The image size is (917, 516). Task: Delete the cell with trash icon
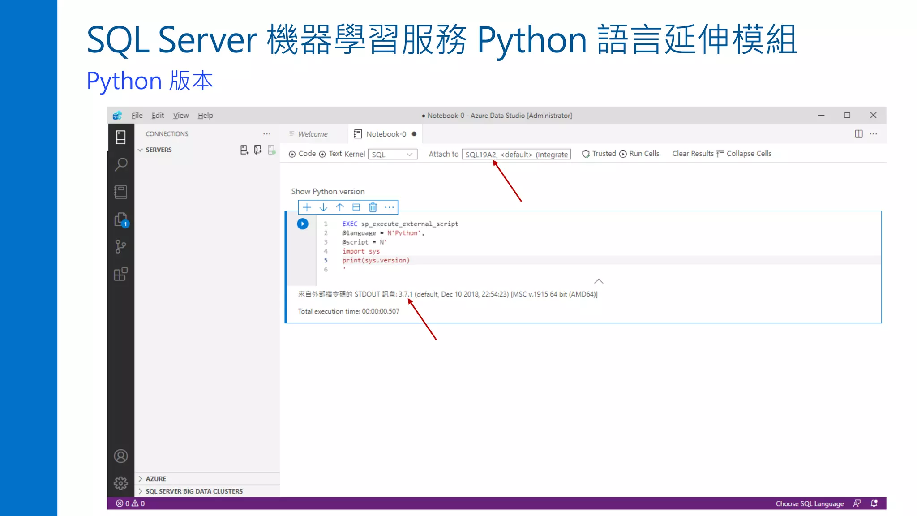click(x=373, y=207)
